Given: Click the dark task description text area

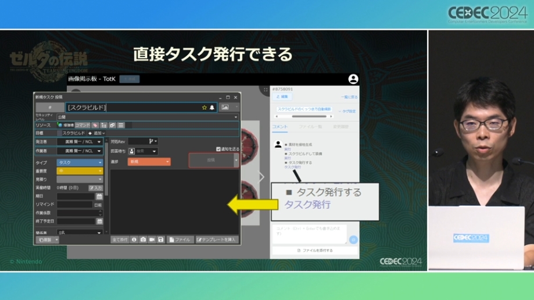Looking at the screenshot, I should coord(174,201).
